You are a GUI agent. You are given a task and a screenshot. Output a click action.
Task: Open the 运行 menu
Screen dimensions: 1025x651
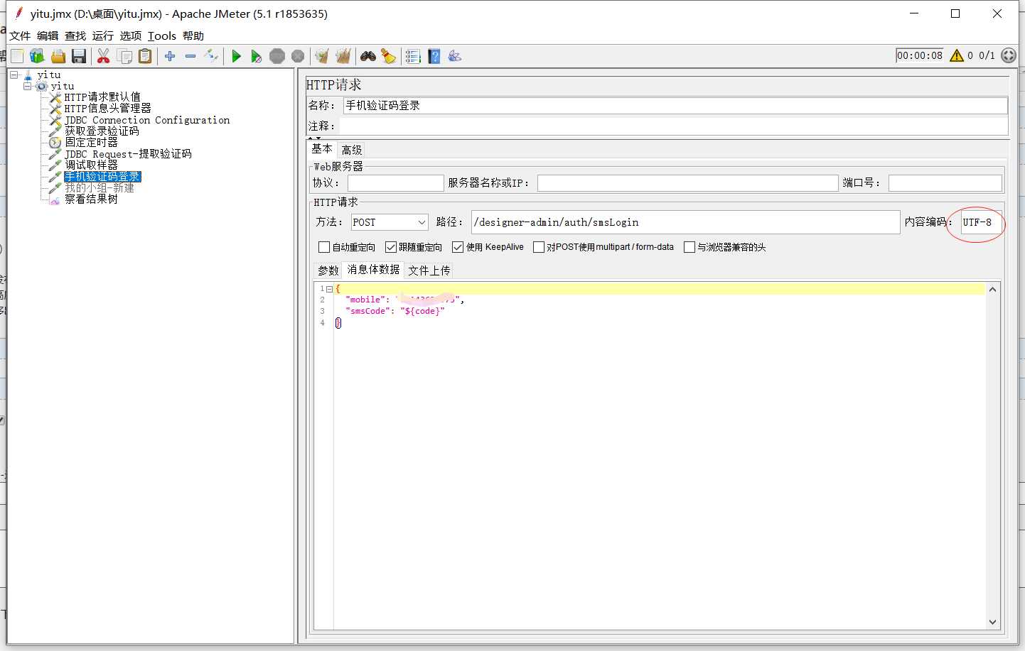pyautogui.click(x=103, y=35)
